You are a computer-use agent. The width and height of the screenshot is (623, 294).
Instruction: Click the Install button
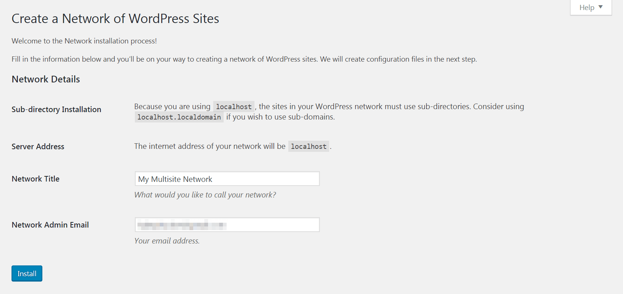tap(27, 274)
